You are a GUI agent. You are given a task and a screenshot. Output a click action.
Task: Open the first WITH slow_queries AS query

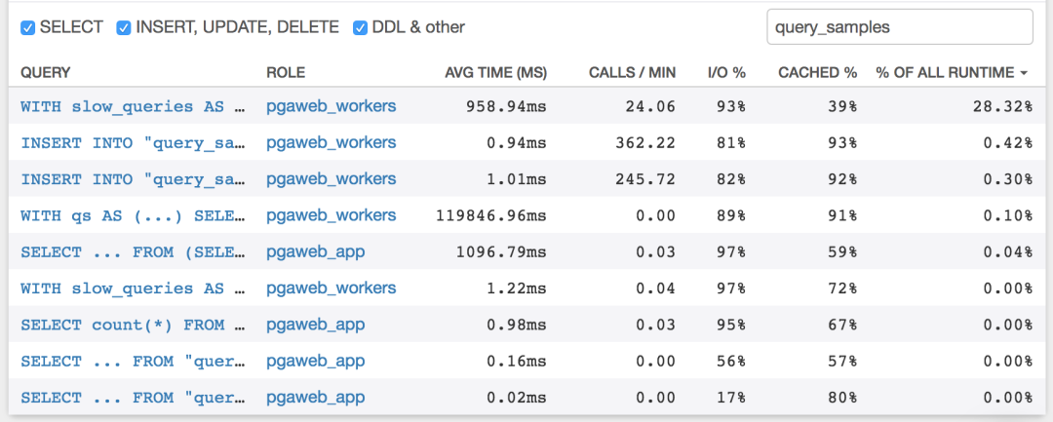[x=133, y=106]
